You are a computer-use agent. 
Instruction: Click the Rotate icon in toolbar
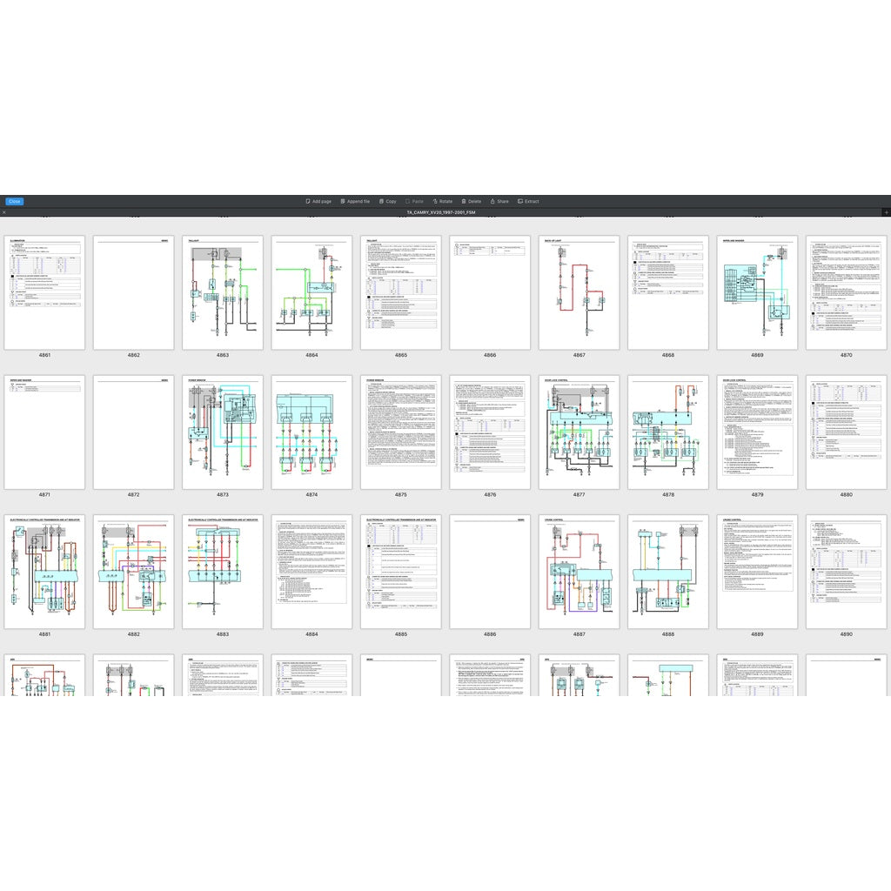pos(435,201)
